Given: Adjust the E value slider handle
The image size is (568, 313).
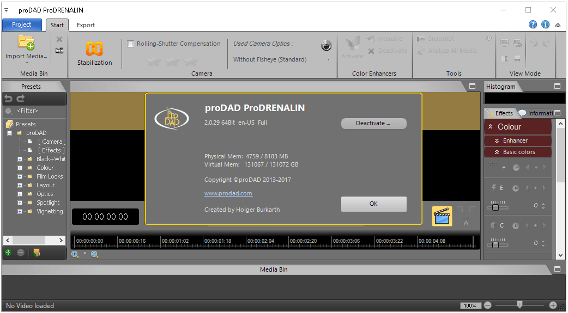Looking at the screenshot, I should 495,207.
